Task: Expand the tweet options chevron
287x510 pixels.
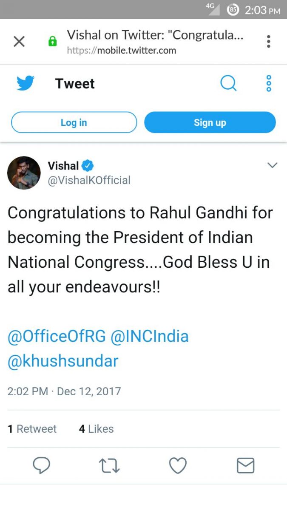Action: (x=272, y=165)
